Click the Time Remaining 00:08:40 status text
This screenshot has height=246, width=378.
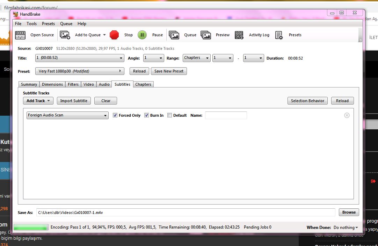(x=182, y=227)
